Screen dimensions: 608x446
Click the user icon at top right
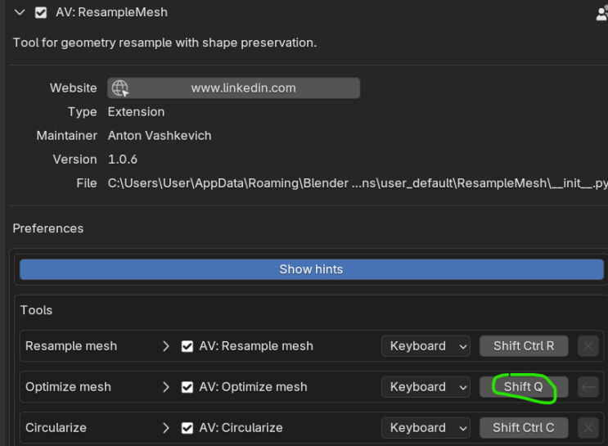click(x=602, y=13)
